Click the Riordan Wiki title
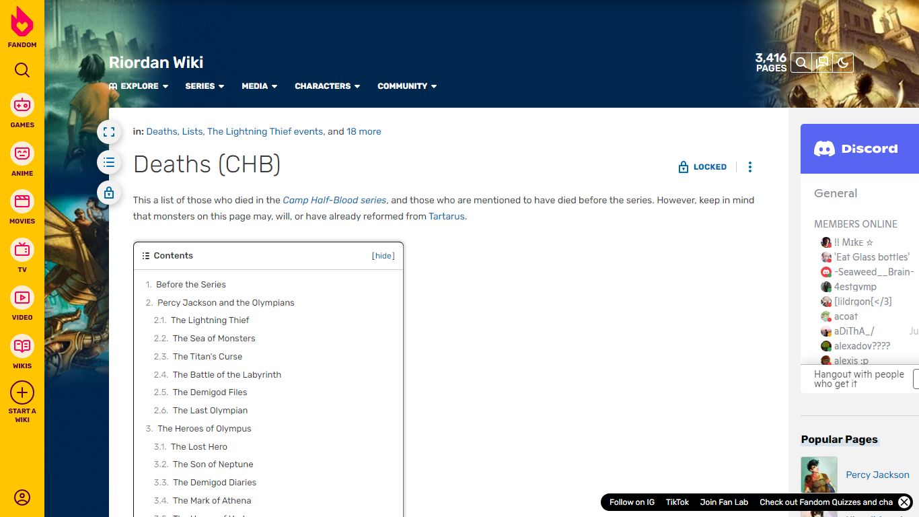This screenshot has height=517, width=919. point(156,63)
